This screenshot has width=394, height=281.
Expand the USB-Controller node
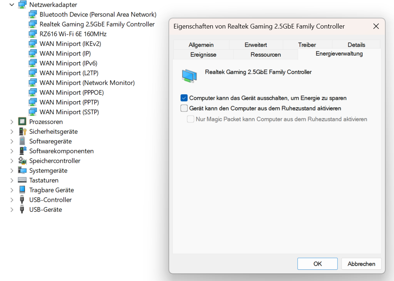(12, 200)
